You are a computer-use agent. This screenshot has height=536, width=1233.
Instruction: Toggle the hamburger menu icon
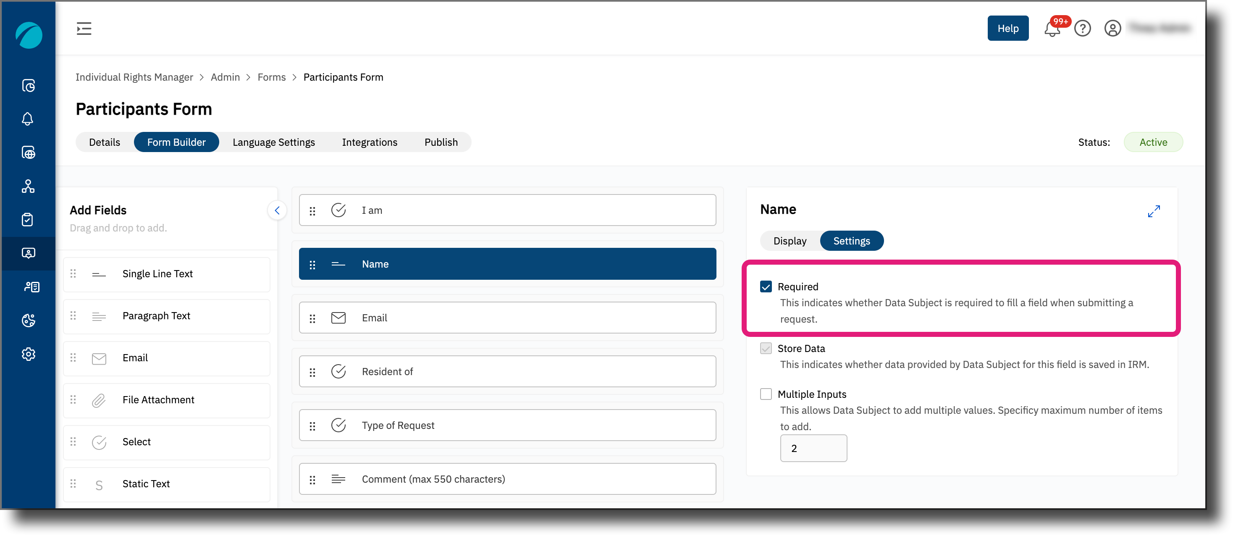click(84, 29)
